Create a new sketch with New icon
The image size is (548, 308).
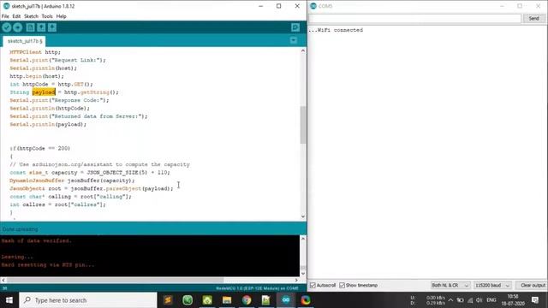31,27
